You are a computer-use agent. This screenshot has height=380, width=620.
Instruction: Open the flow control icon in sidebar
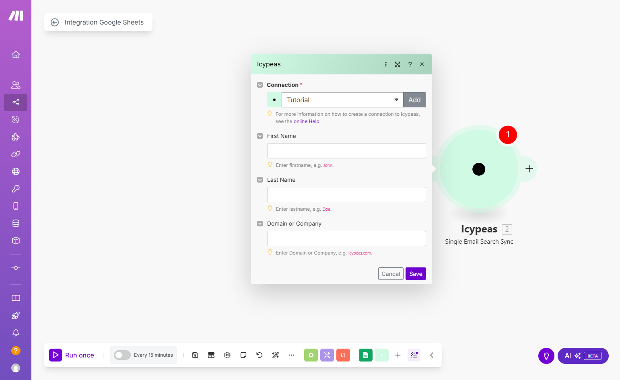pos(16,268)
